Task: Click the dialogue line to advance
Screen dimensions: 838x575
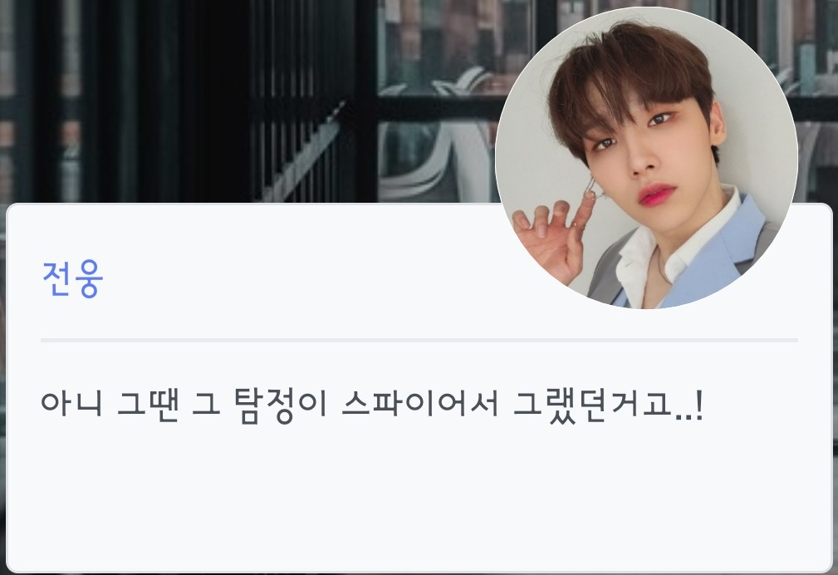Action: pyautogui.click(x=372, y=405)
